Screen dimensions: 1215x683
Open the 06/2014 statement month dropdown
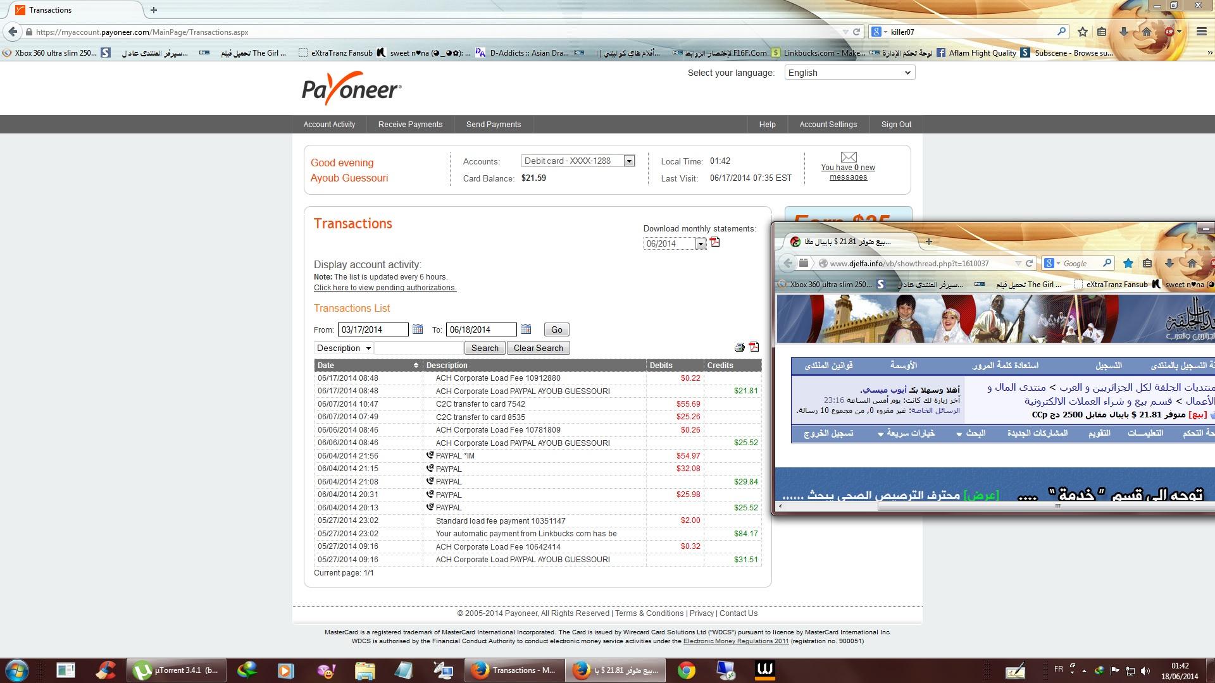click(x=701, y=244)
